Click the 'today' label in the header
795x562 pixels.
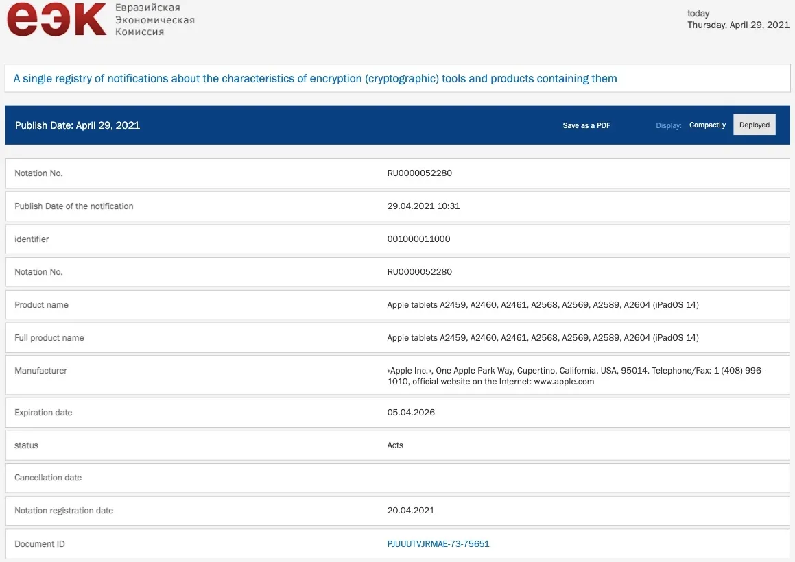click(x=698, y=14)
